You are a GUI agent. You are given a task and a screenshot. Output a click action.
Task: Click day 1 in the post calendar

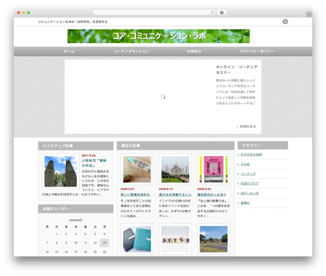(57, 234)
